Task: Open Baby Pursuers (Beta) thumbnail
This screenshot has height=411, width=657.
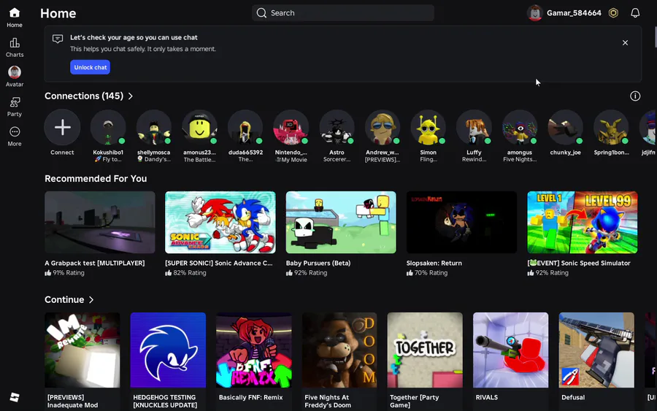Action: tap(341, 223)
